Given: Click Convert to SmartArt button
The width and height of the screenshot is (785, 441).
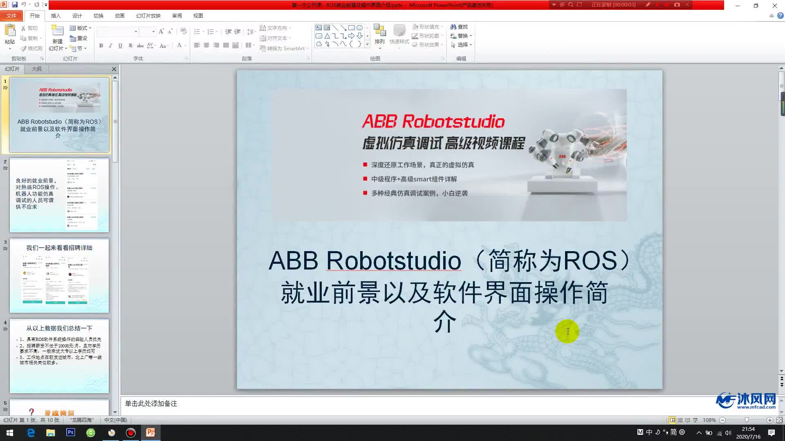Looking at the screenshot, I should click(284, 48).
